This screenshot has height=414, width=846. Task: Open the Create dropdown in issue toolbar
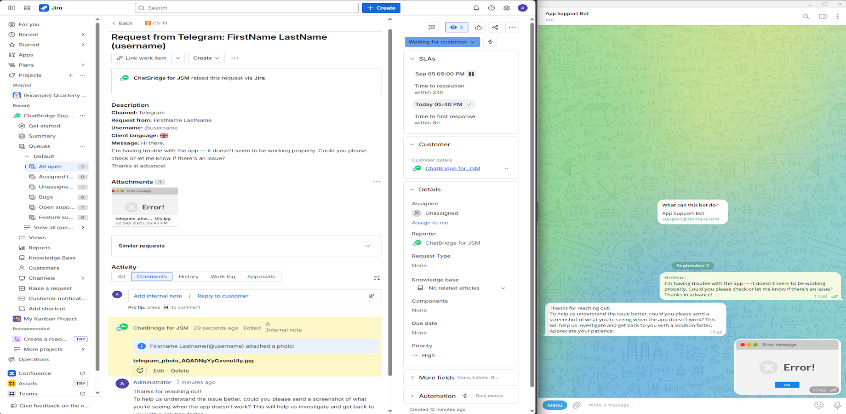pos(206,58)
